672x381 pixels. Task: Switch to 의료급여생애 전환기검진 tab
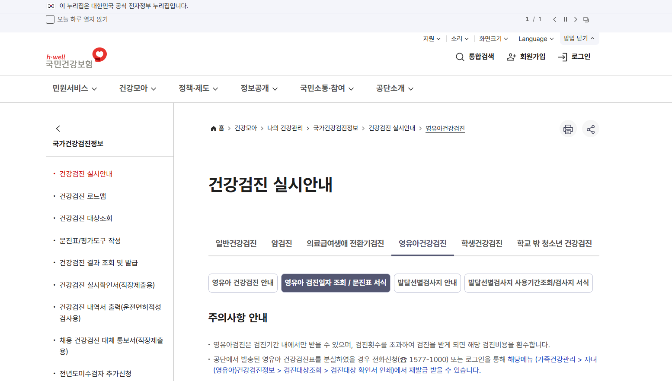tap(345, 243)
